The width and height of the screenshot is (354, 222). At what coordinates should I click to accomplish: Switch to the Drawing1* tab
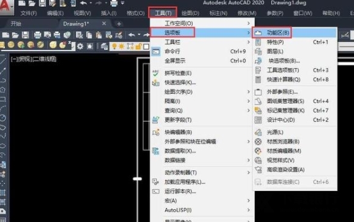point(76,24)
